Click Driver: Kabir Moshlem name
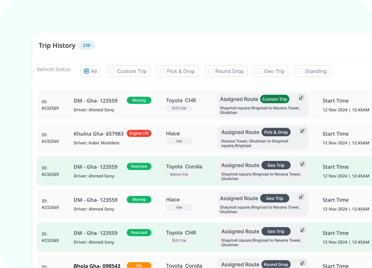This screenshot has height=268, width=372. click(97, 143)
